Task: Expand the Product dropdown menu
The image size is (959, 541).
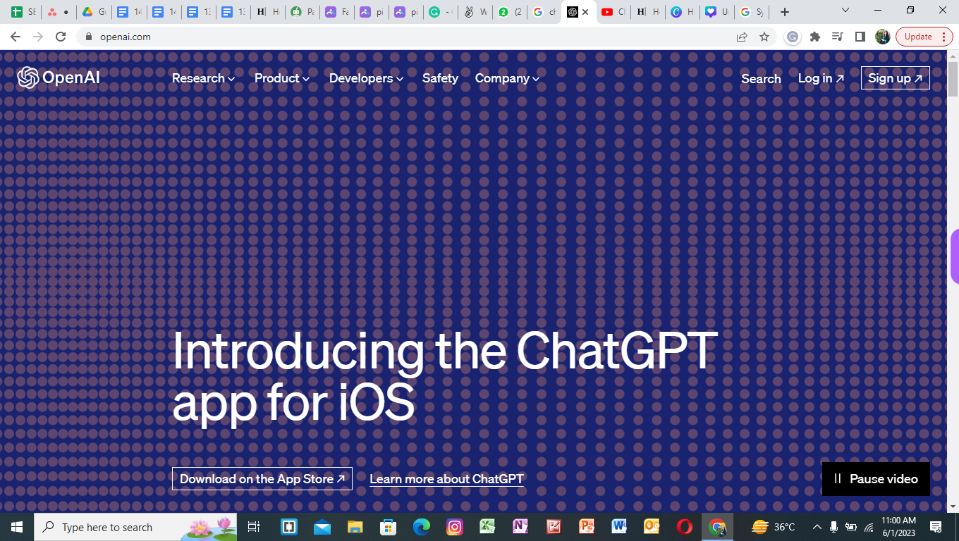Action: tap(282, 78)
